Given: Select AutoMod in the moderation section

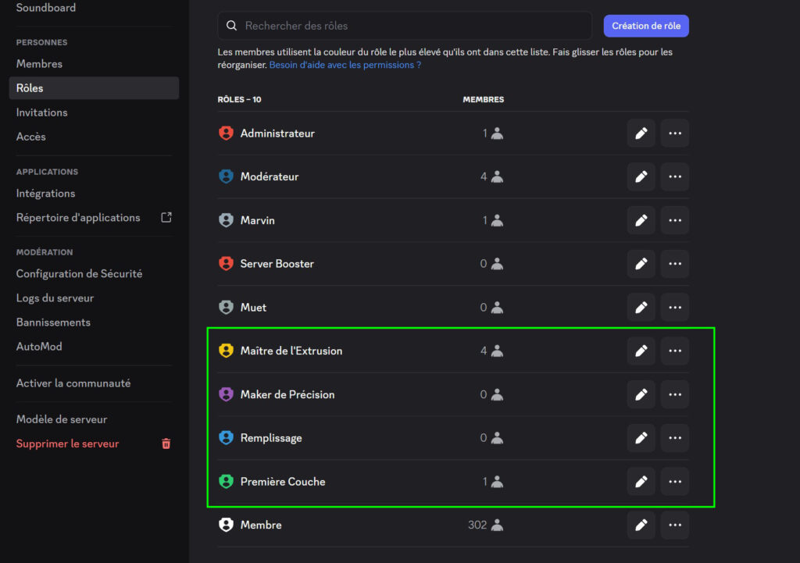Looking at the screenshot, I should point(39,347).
